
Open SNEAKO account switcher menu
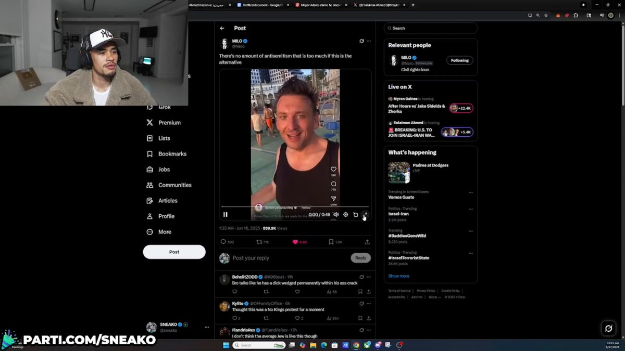tap(207, 327)
